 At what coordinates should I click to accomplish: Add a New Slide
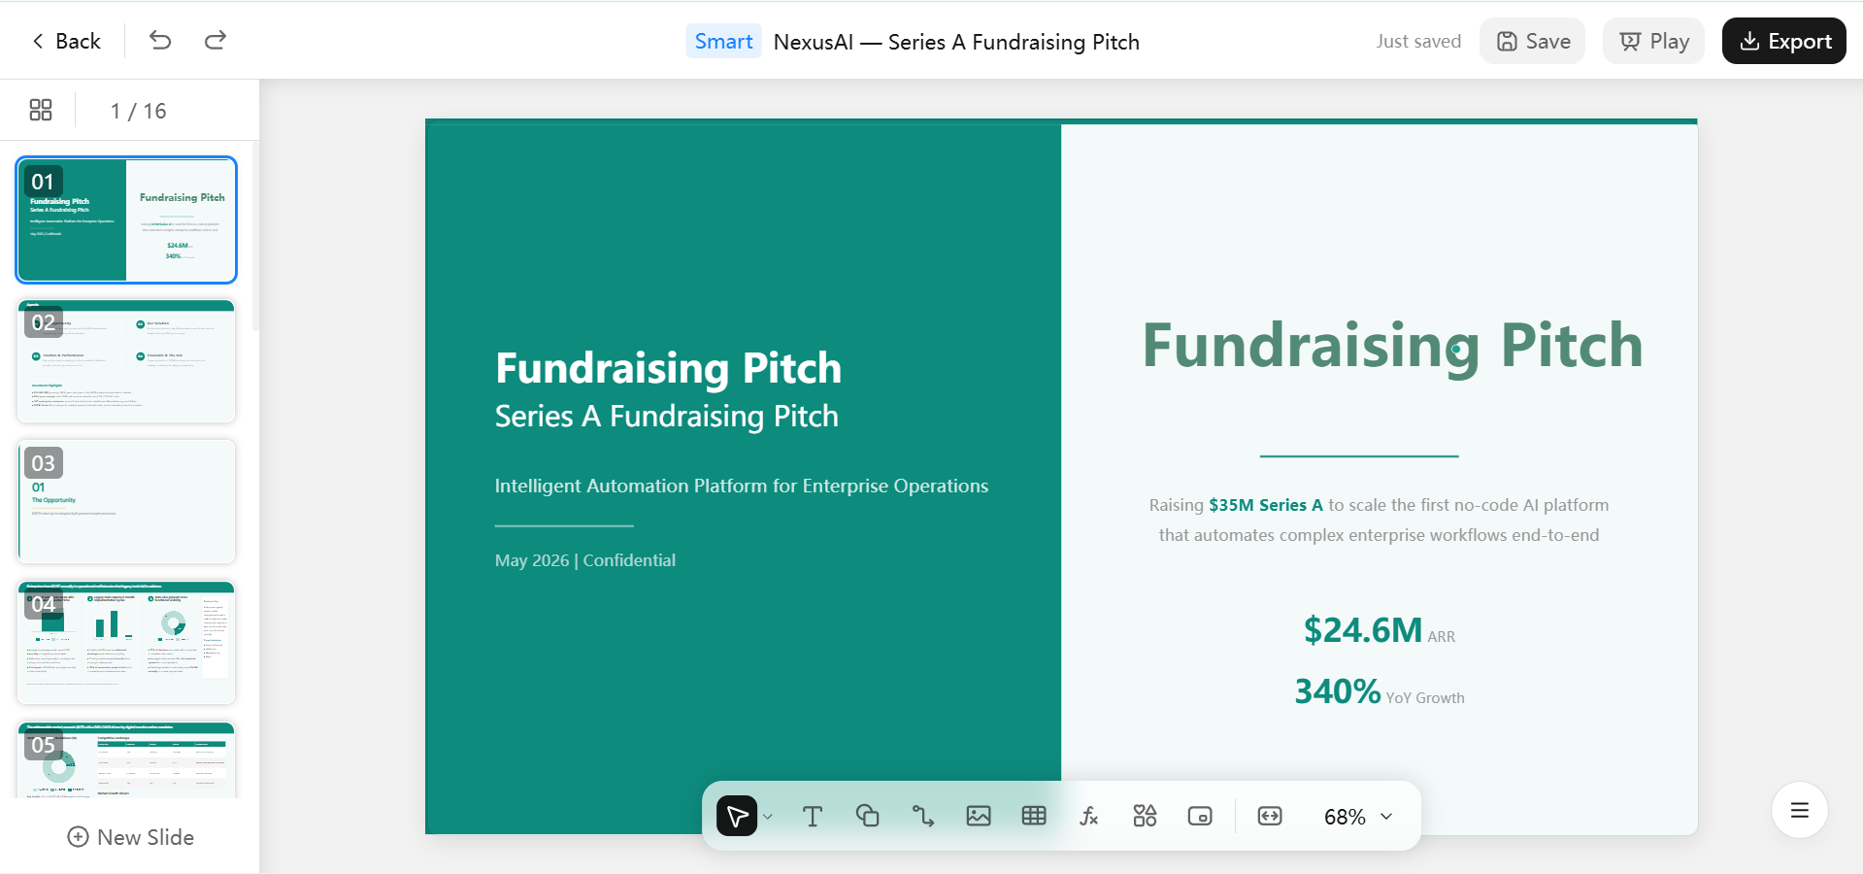click(x=130, y=837)
